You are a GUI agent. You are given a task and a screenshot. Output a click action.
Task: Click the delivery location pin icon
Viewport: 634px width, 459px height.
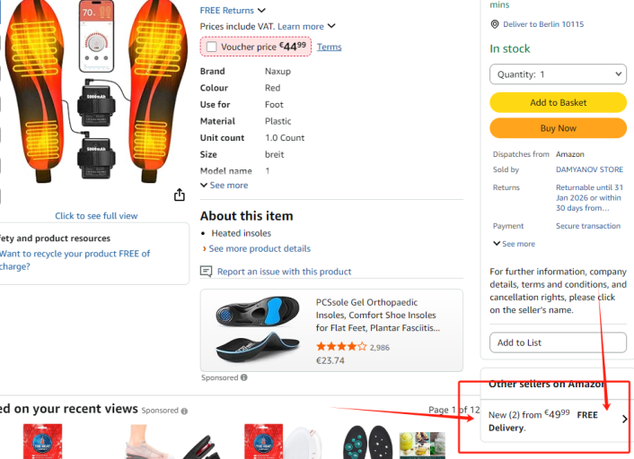(494, 24)
